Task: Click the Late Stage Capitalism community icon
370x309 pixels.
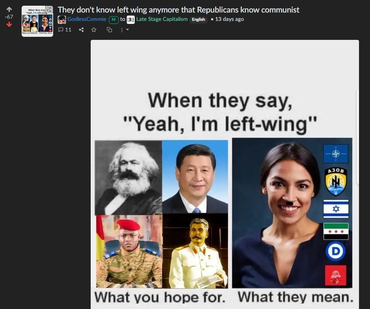Action: pos(131,20)
